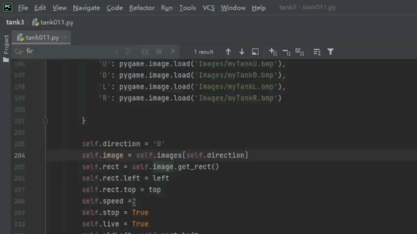Click the next occurrence down arrow
This screenshot has width=417, height=234.
pyautogui.click(x=241, y=52)
